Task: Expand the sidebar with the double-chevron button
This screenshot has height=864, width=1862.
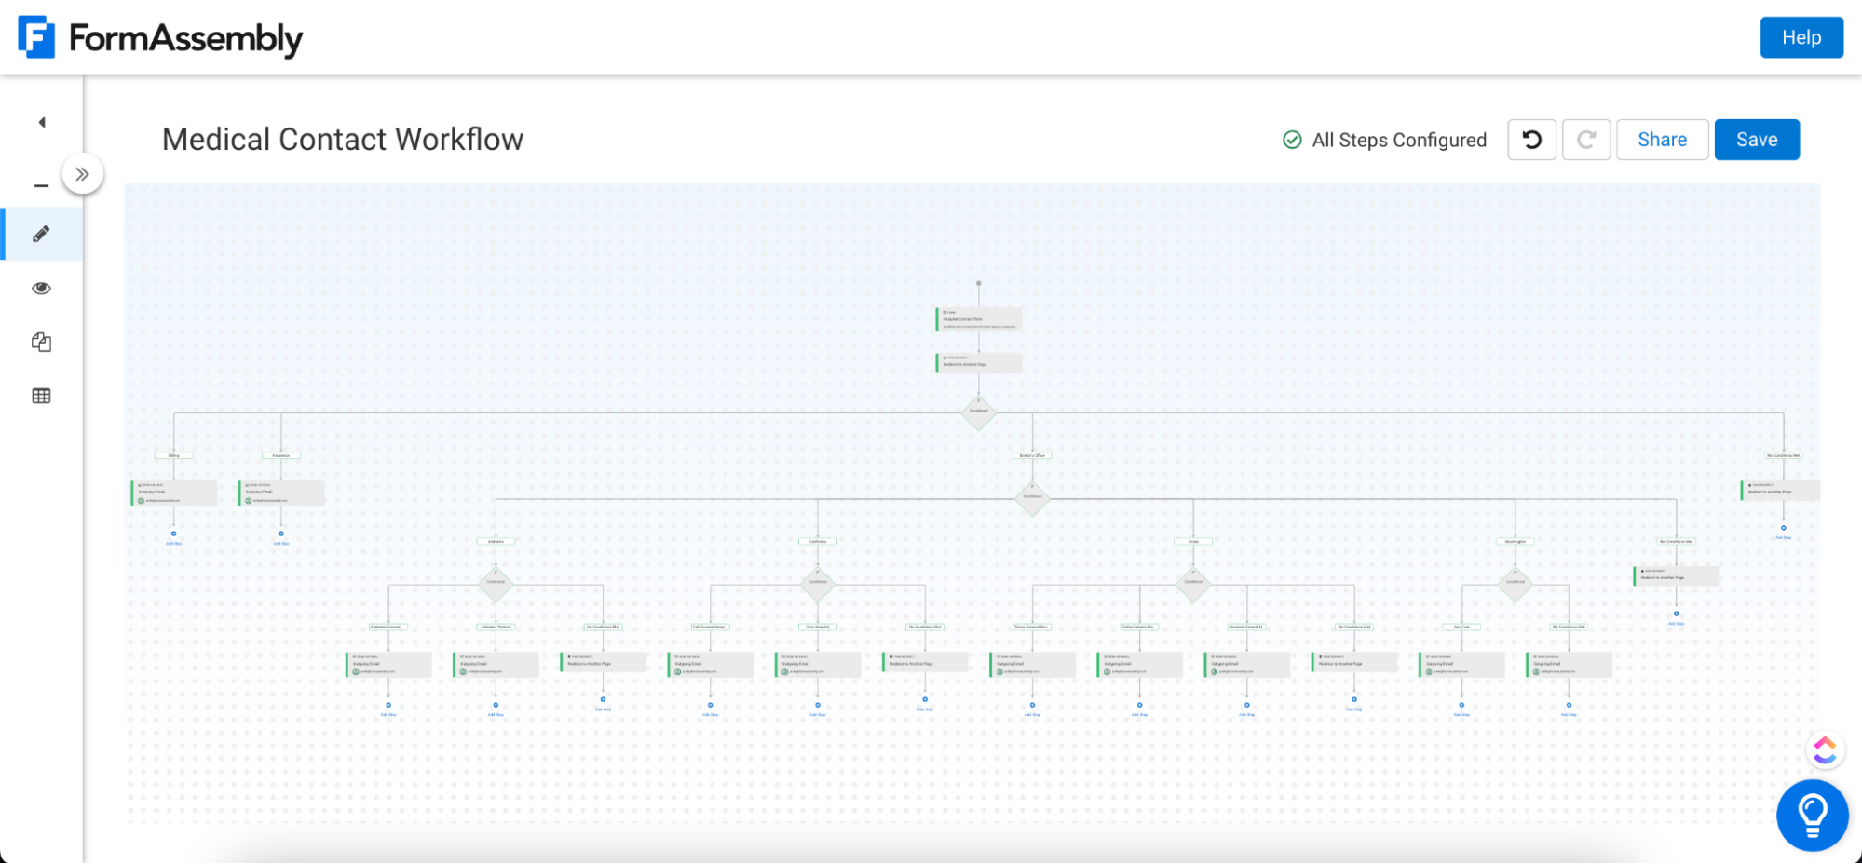Action: pos(83,172)
